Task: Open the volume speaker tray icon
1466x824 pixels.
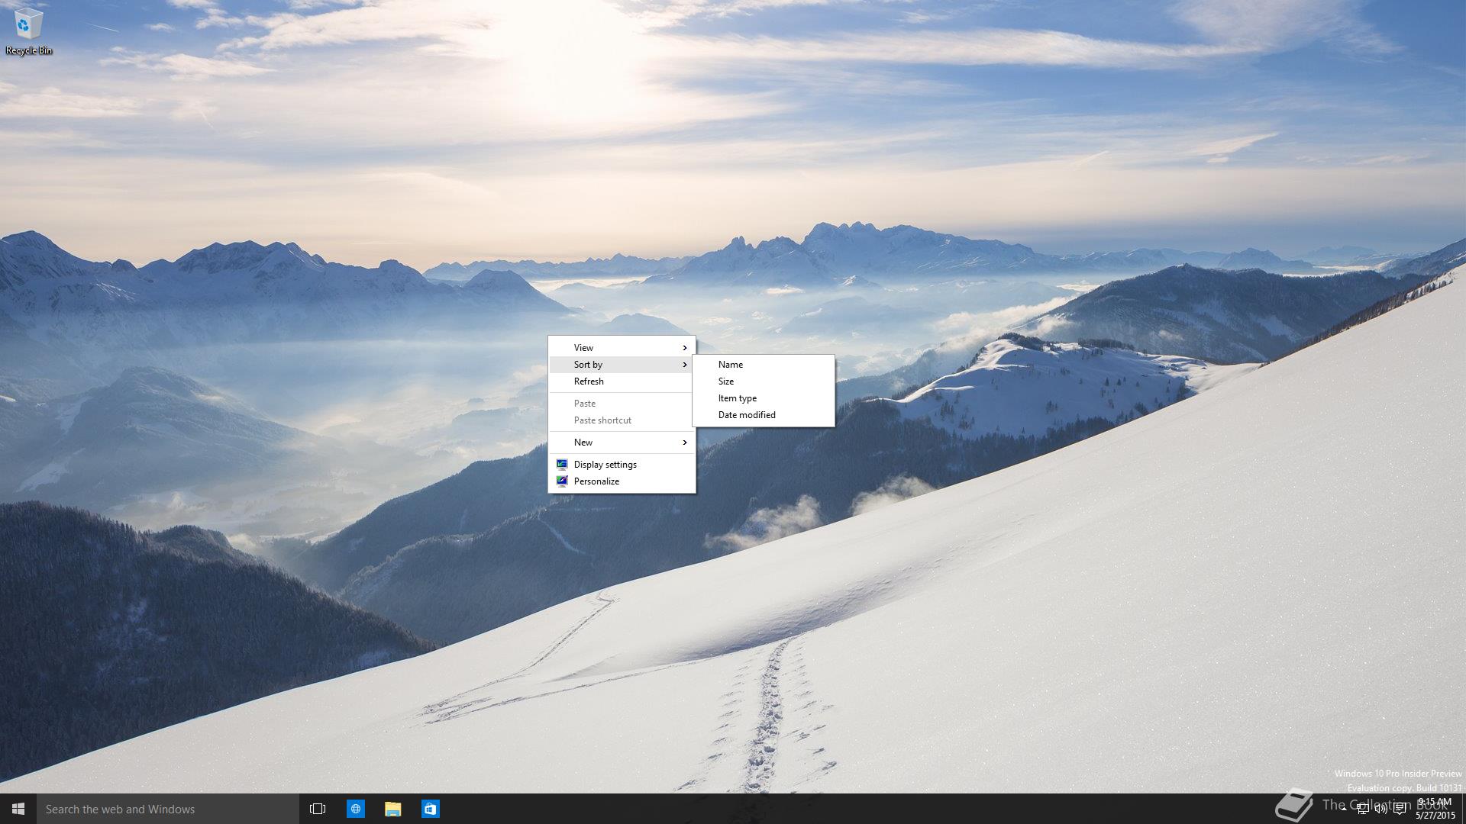Action: click(1380, 809)
